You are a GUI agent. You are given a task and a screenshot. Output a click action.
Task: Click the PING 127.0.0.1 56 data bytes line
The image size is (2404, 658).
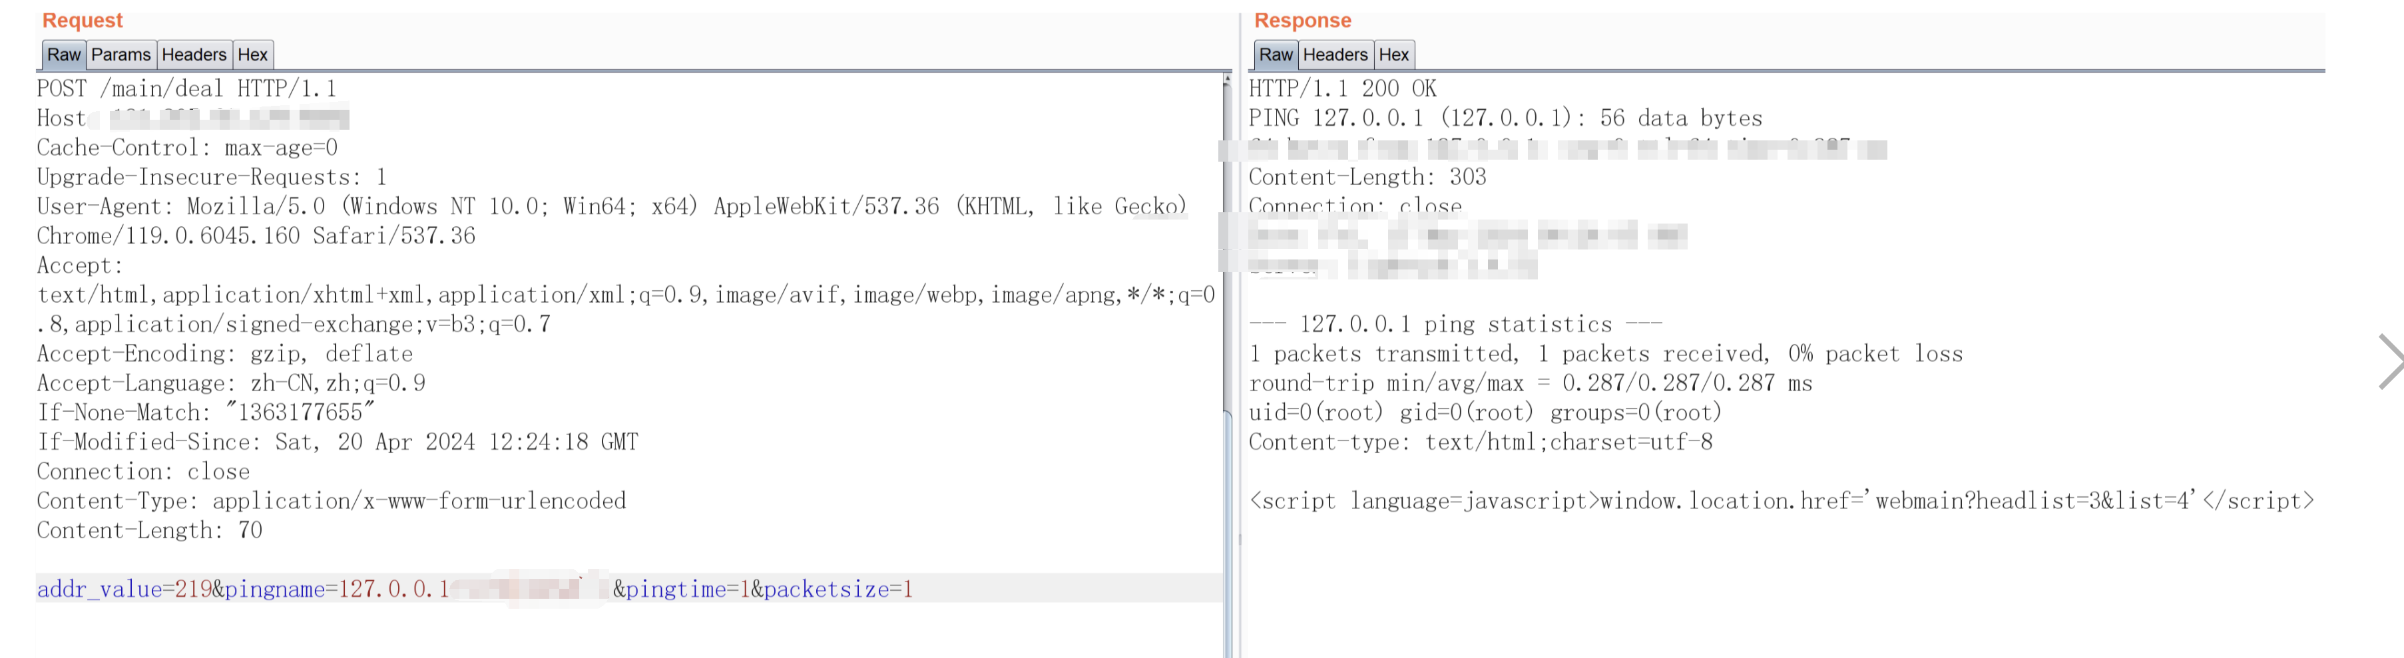[x=1505, y=118]
